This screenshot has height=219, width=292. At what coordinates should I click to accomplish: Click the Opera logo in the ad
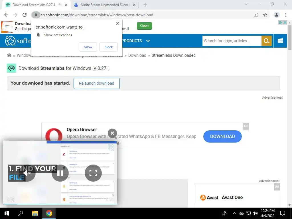[54, 135]
